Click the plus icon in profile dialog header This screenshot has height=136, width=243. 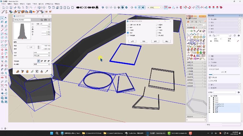49,20
